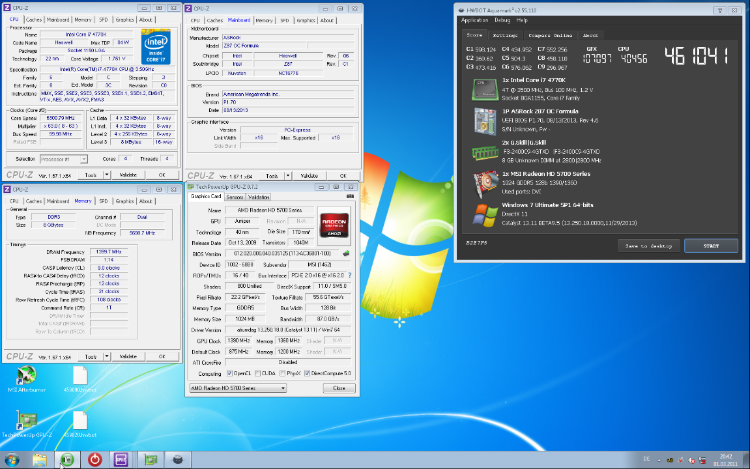Show hidden tray icons arrow

coord(659,461)
